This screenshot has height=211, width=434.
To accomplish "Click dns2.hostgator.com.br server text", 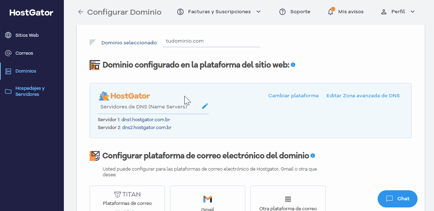I will pyautogui.click(x=146, y=127).
